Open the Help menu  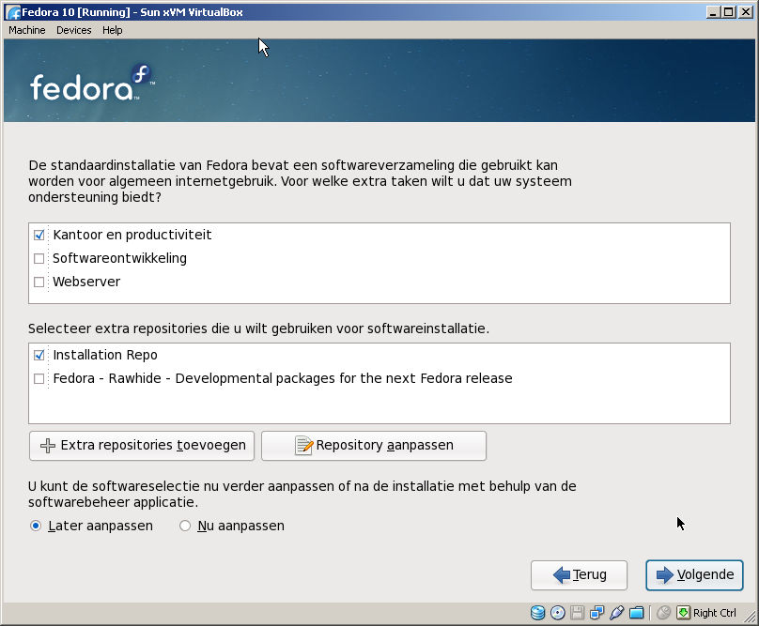point(113,30)
